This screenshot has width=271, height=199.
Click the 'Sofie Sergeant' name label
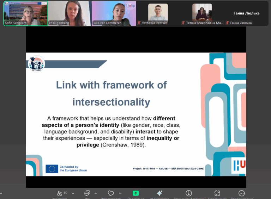16,23
